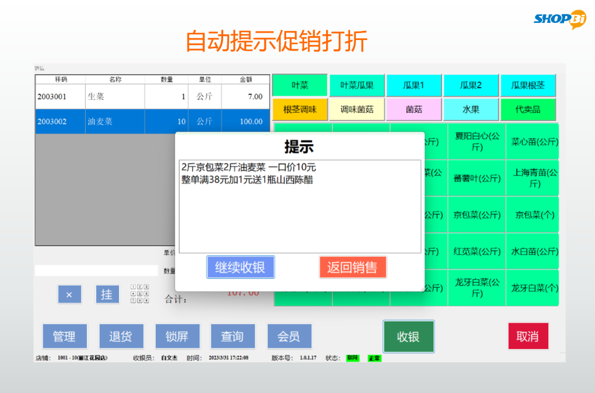Lock the screen with 锁屏
The height and width of the screenshot is (393, 595).
(176, 336)
